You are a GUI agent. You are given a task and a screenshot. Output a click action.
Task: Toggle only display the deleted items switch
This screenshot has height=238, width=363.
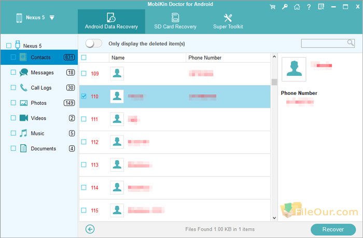coord(93,44)
